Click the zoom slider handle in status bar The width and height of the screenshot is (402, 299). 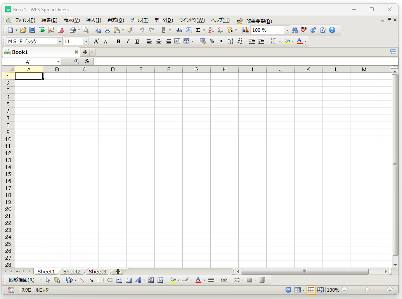coord(367,290)
